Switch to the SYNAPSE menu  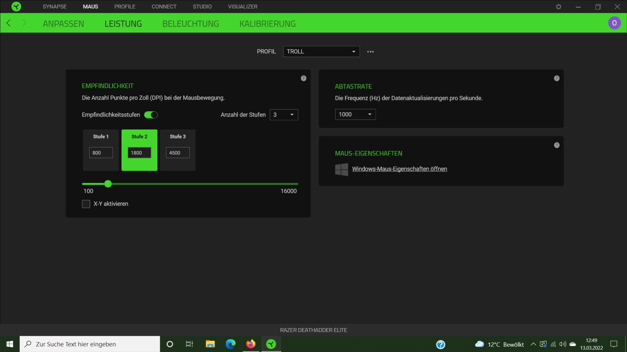point(55,7)
